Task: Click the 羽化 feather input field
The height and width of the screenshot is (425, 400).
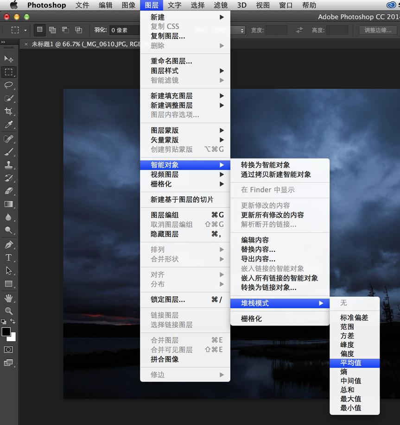Action: tap(124, 30)
